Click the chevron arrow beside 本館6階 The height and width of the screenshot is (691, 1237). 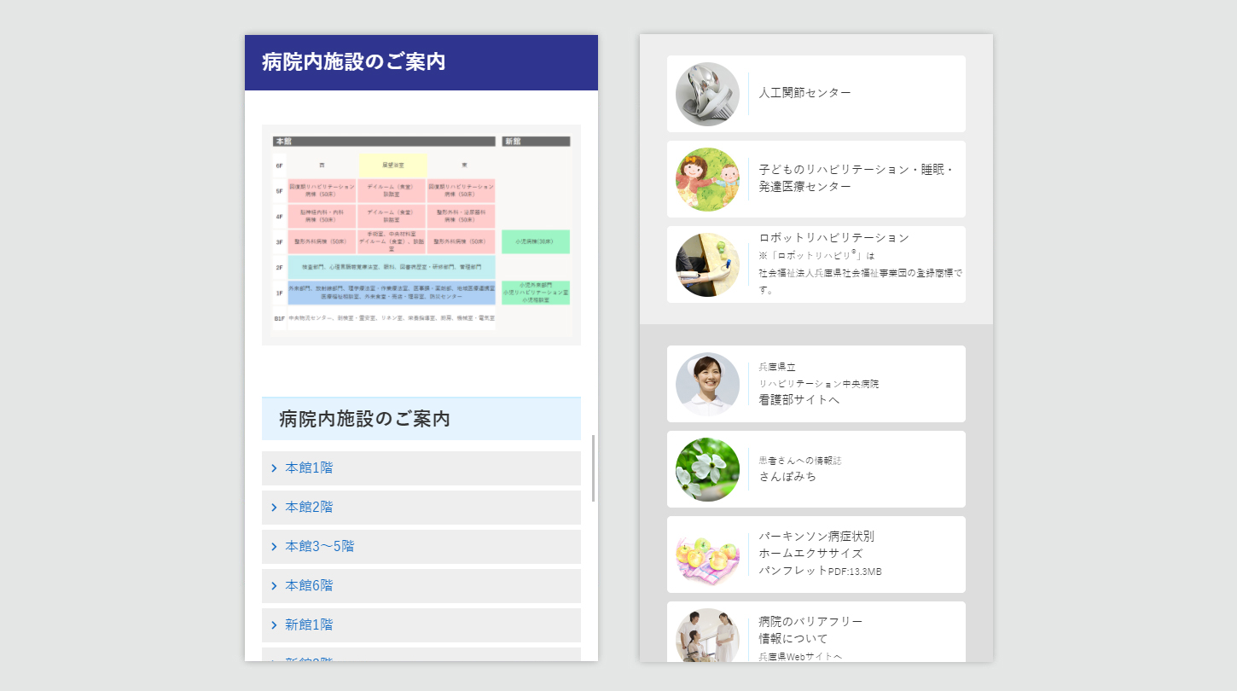click(x=274, y=586)
